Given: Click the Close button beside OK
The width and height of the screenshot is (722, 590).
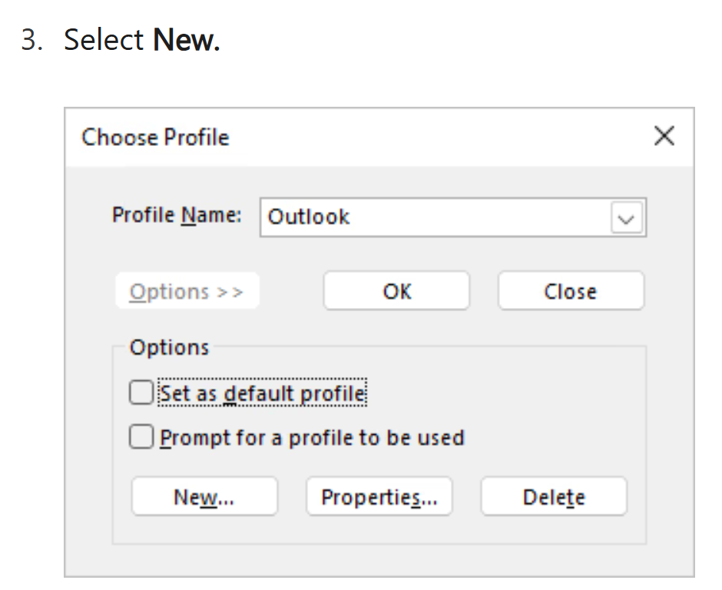Looking at the screenshot, I should coord(570,292).
